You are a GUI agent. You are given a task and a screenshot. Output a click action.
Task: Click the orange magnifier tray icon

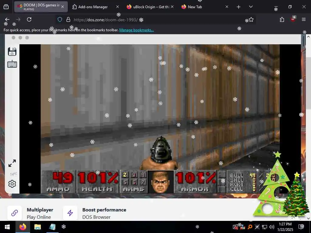click(250, 227)
